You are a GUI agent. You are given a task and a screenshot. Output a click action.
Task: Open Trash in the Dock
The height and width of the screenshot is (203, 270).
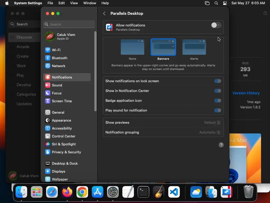coord(248,192)
